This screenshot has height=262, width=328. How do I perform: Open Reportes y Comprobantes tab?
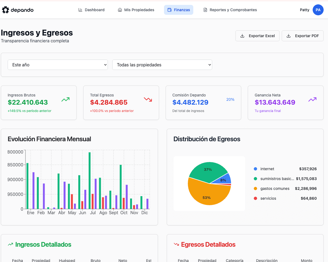[230, 10]
